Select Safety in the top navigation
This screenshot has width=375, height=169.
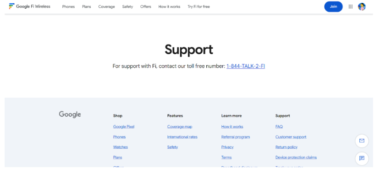(x=127, y=7)
